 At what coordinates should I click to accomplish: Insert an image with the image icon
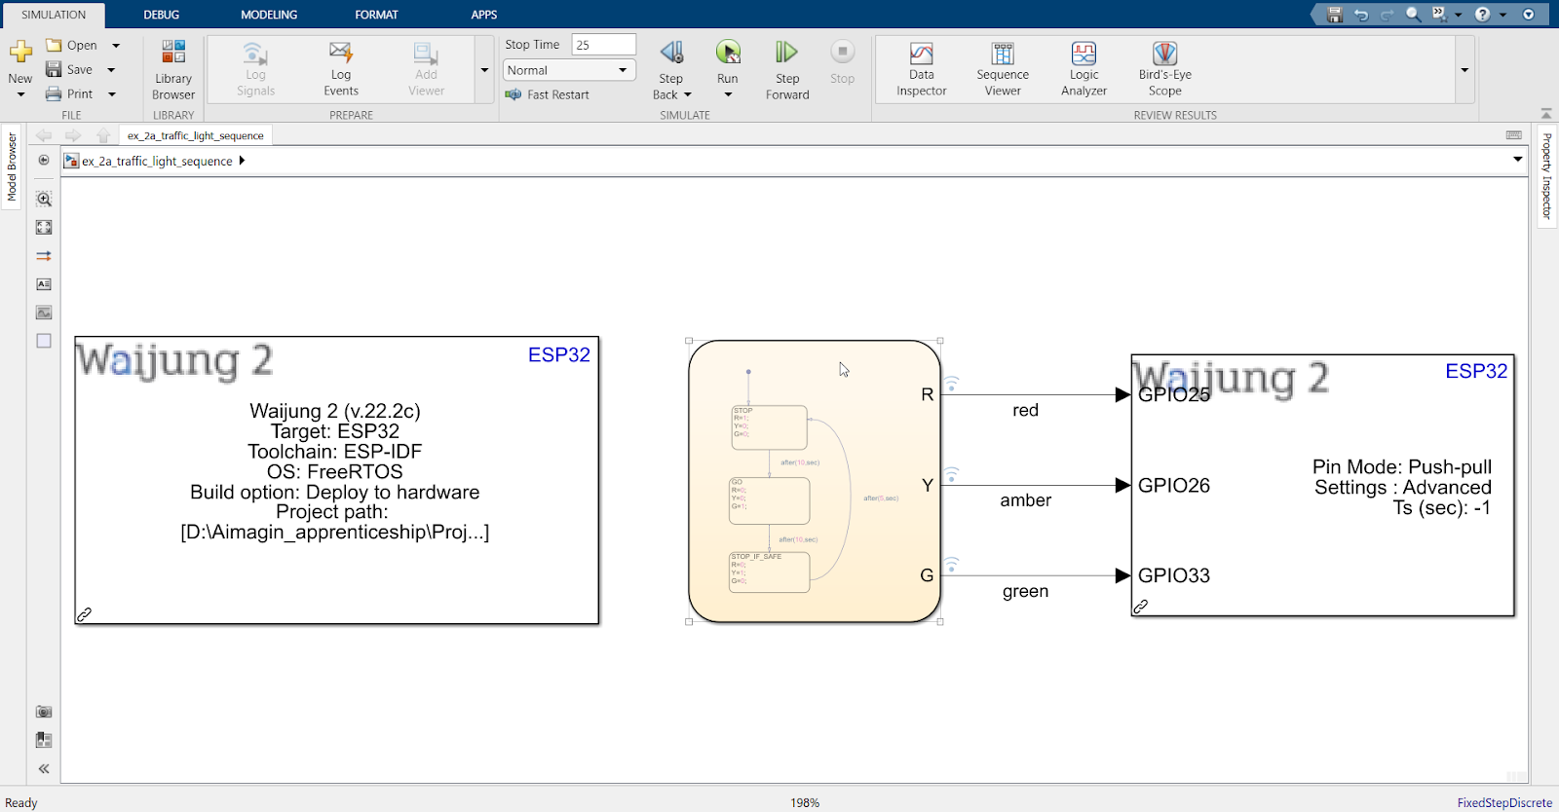pyautogui.click(x=44, y=313)
